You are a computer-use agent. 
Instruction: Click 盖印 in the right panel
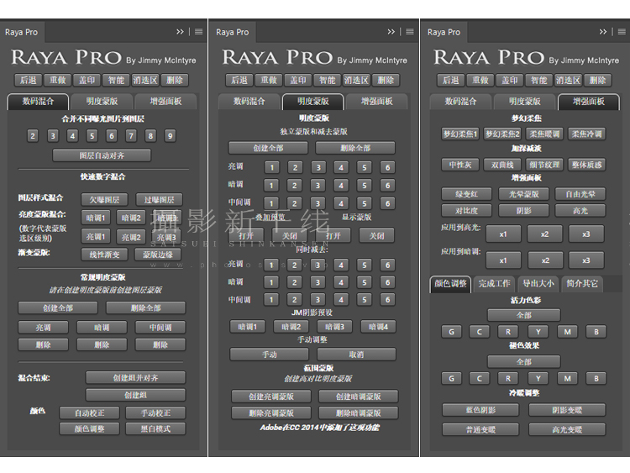[x=510, y=80]
